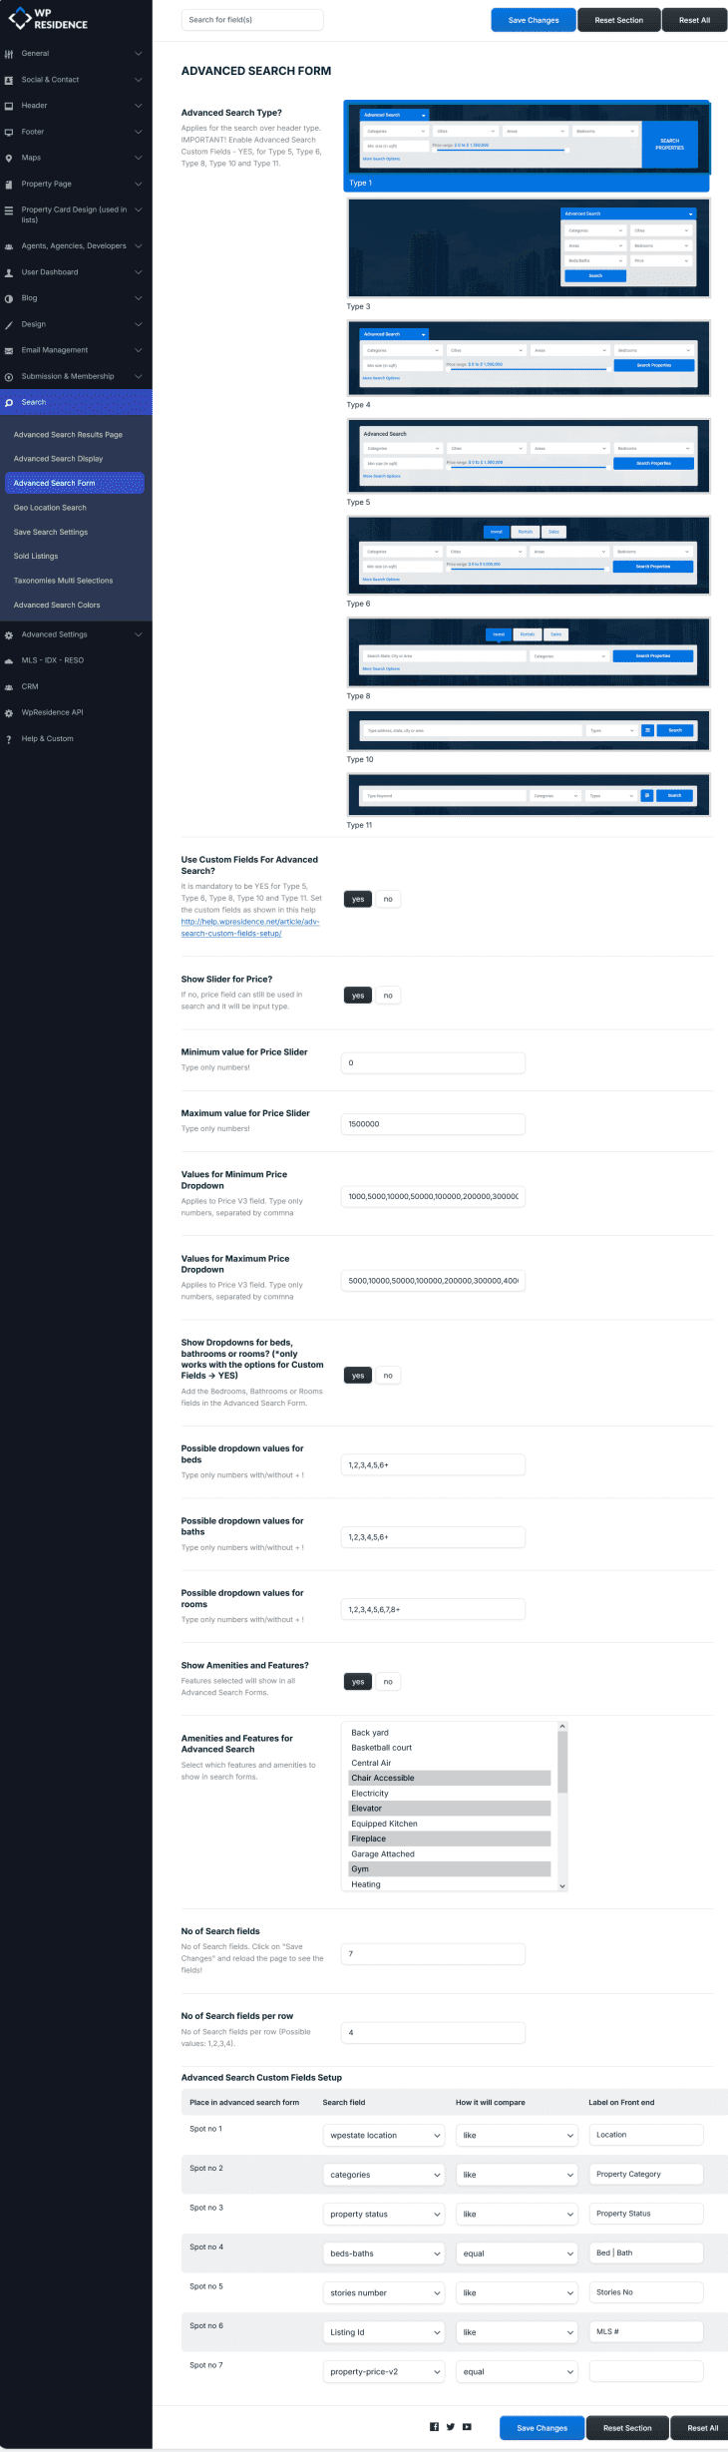728x2452 pixels.
Task: Set Use Custom Fields to no
Action: pyautogui.click(x=388, y=899)
